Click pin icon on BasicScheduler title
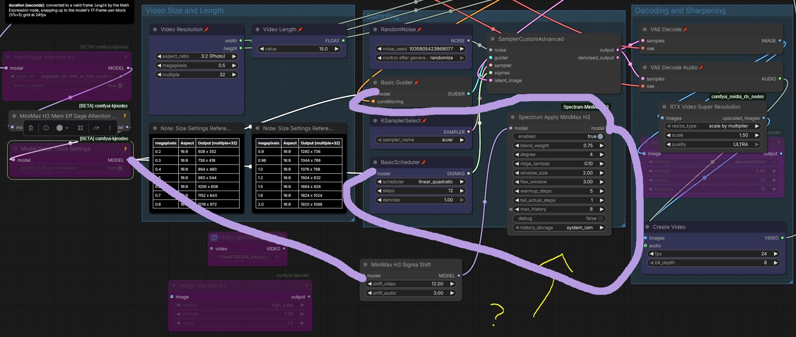 pos(424,163)
